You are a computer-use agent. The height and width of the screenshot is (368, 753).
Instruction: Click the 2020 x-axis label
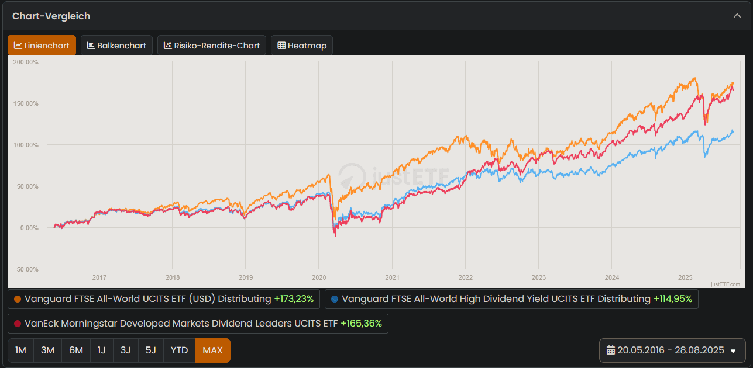[319, 277]
